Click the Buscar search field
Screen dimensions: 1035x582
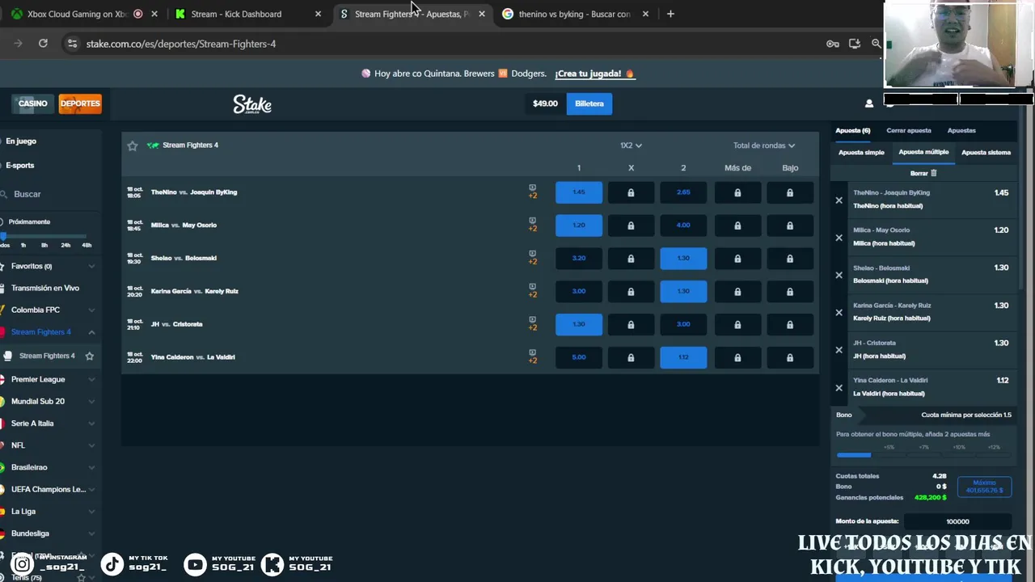50,195
